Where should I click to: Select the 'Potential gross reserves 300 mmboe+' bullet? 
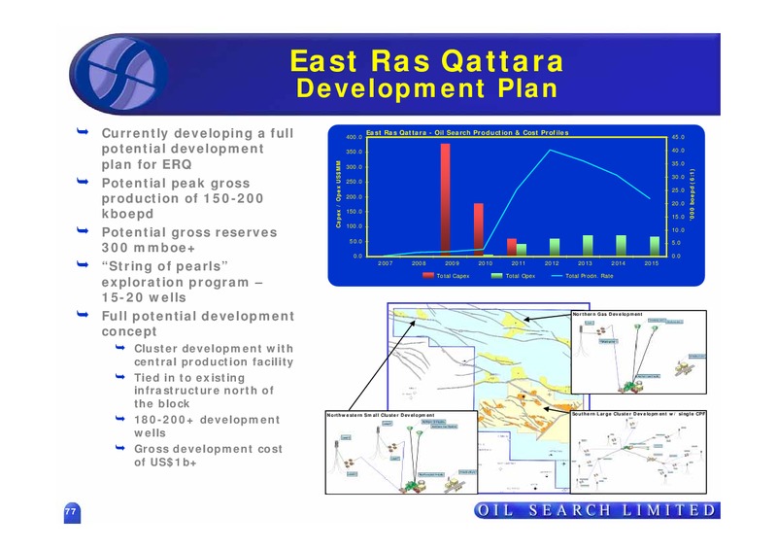point(189,240)
